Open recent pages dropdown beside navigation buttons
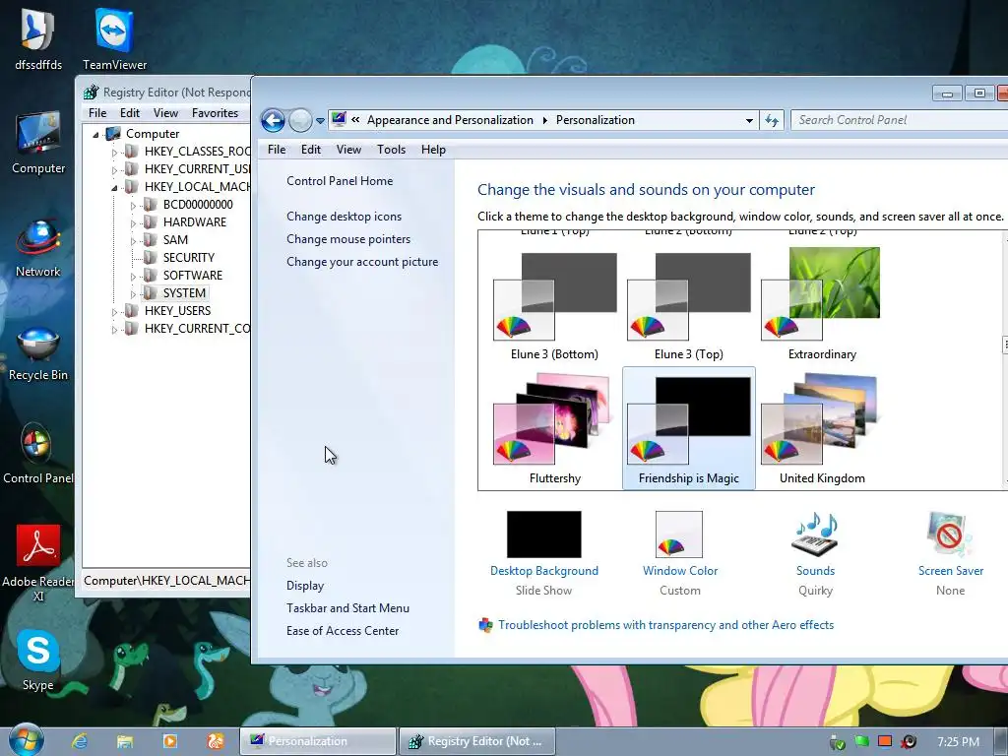The width and height of the screenshot is (1008, 756). [320, 121]
